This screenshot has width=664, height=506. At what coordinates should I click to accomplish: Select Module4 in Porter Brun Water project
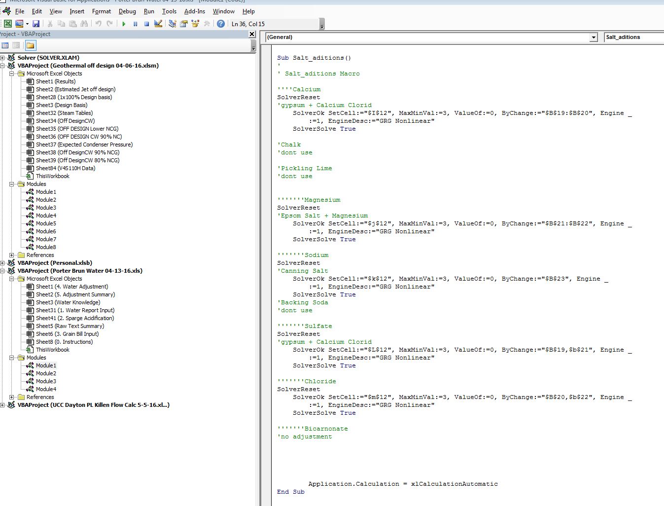(x=46, y=389)
